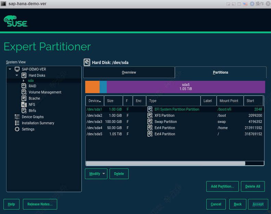The height and width of the screenshot is (214, 271).
Task: Click the /home Ext4 Partition row icon
Action: [150, 128]
